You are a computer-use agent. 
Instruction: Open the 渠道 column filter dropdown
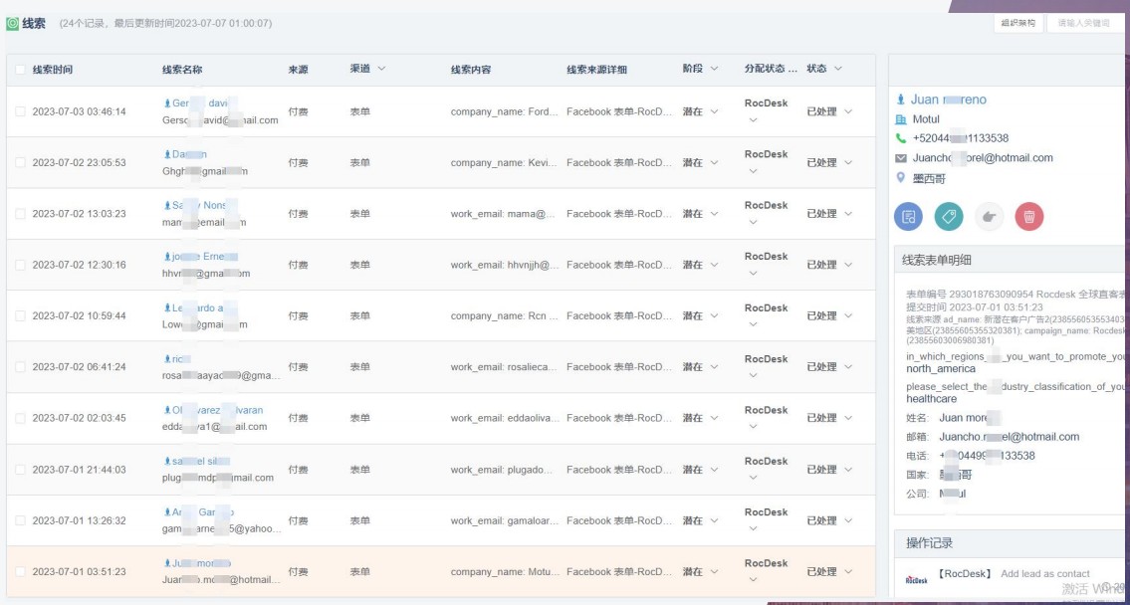(381, 69)
